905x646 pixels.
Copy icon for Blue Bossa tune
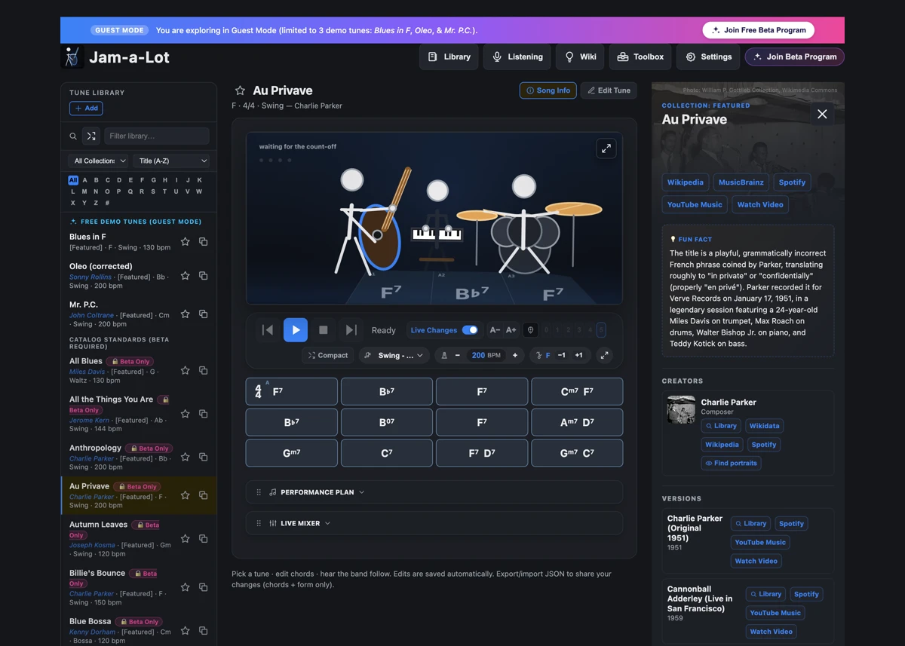pos(204,631)
